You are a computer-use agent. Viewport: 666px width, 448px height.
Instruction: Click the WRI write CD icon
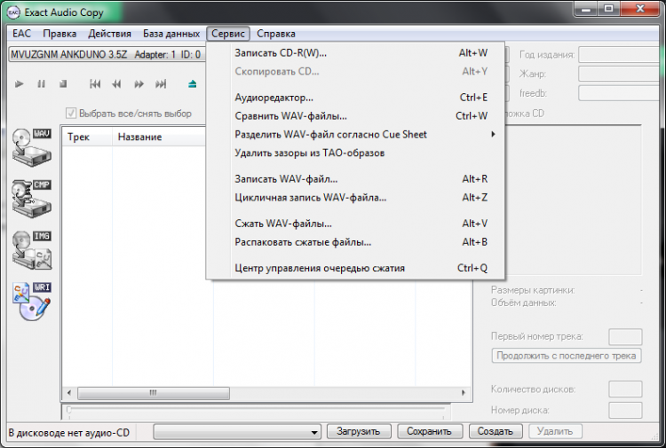tap(32, 302)
